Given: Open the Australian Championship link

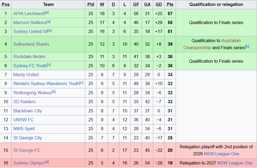Looking at the screenshot, I should pyautogui.click(x=212, y=44).
